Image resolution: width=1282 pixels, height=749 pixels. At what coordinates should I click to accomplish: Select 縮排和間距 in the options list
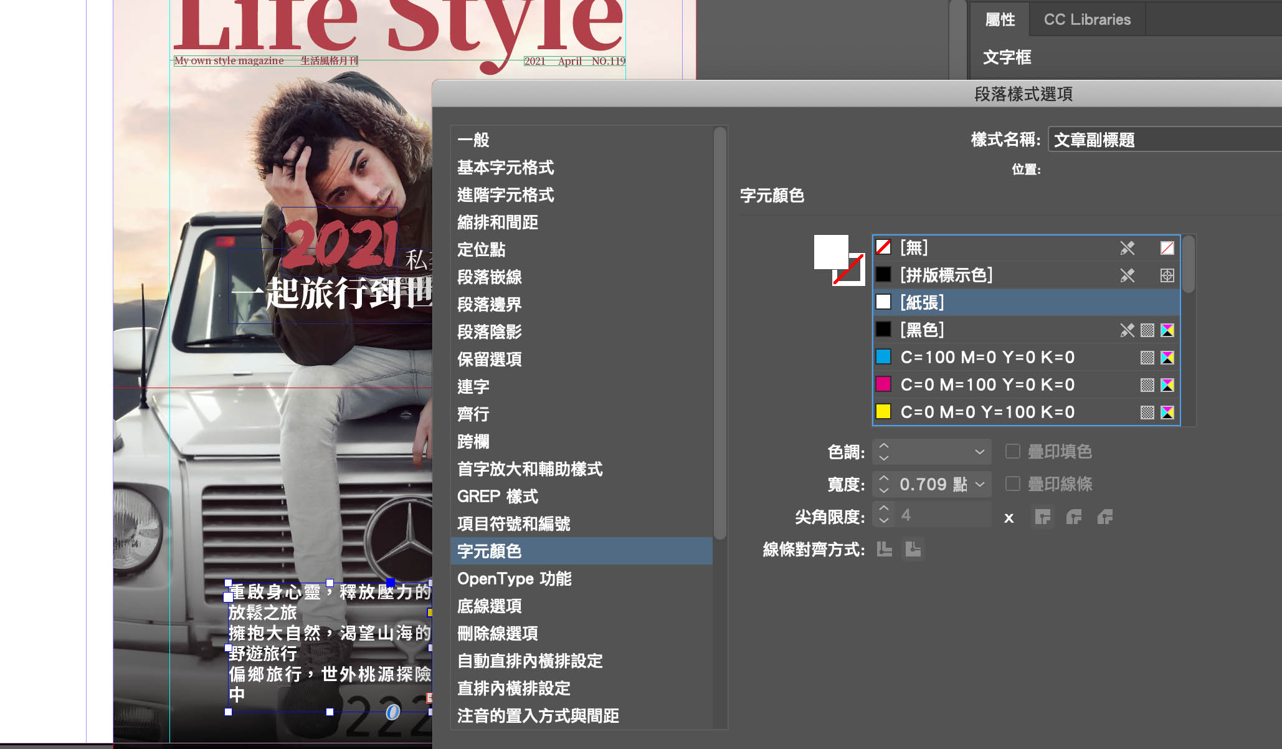[x=497, y=222]
